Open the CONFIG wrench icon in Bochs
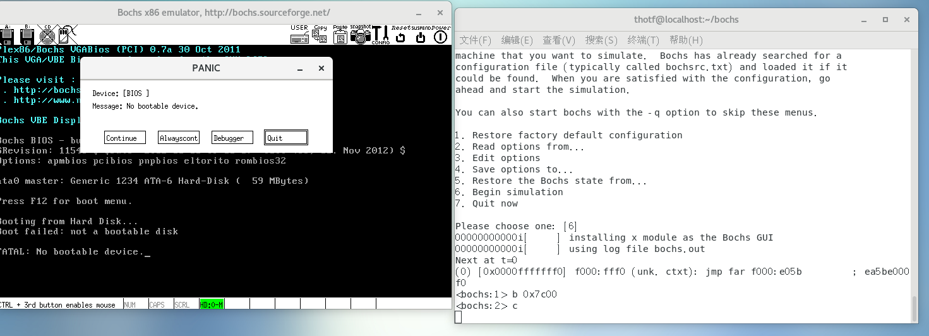 pyautogui.click(x=380, y=34)
